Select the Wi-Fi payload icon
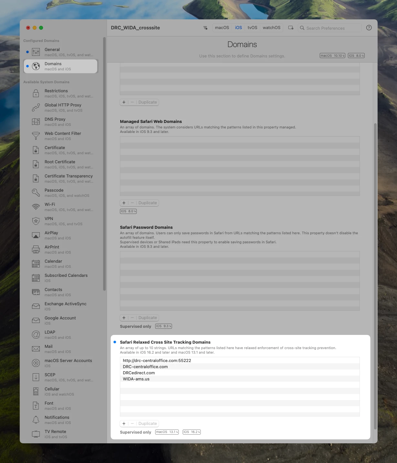Screen dimensions: 397x463 click(x=36, y=207)
